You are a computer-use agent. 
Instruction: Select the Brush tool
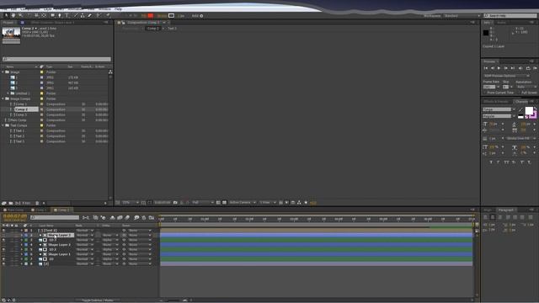coord(75,15)
